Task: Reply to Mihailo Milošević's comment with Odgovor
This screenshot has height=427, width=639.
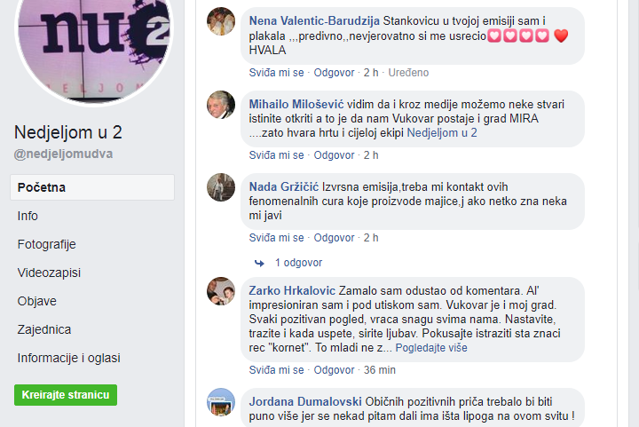Action: [334, 155]
